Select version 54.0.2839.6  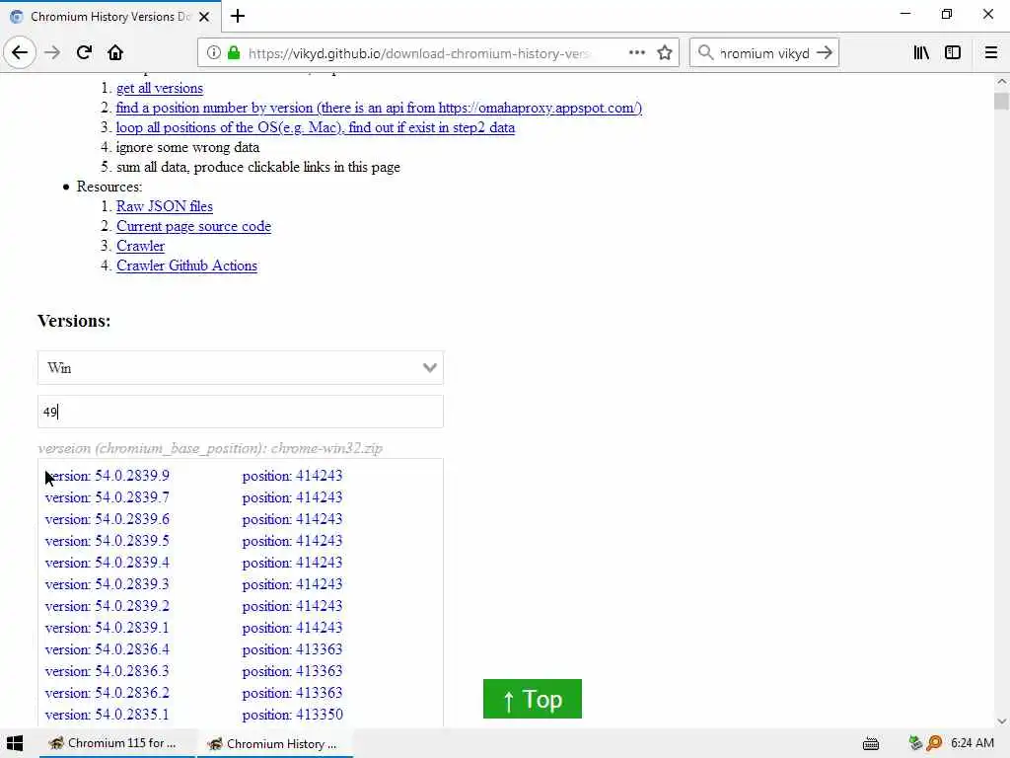(108, 519)
